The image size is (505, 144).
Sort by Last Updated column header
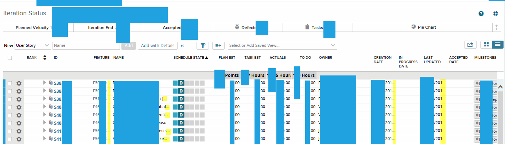432,60
